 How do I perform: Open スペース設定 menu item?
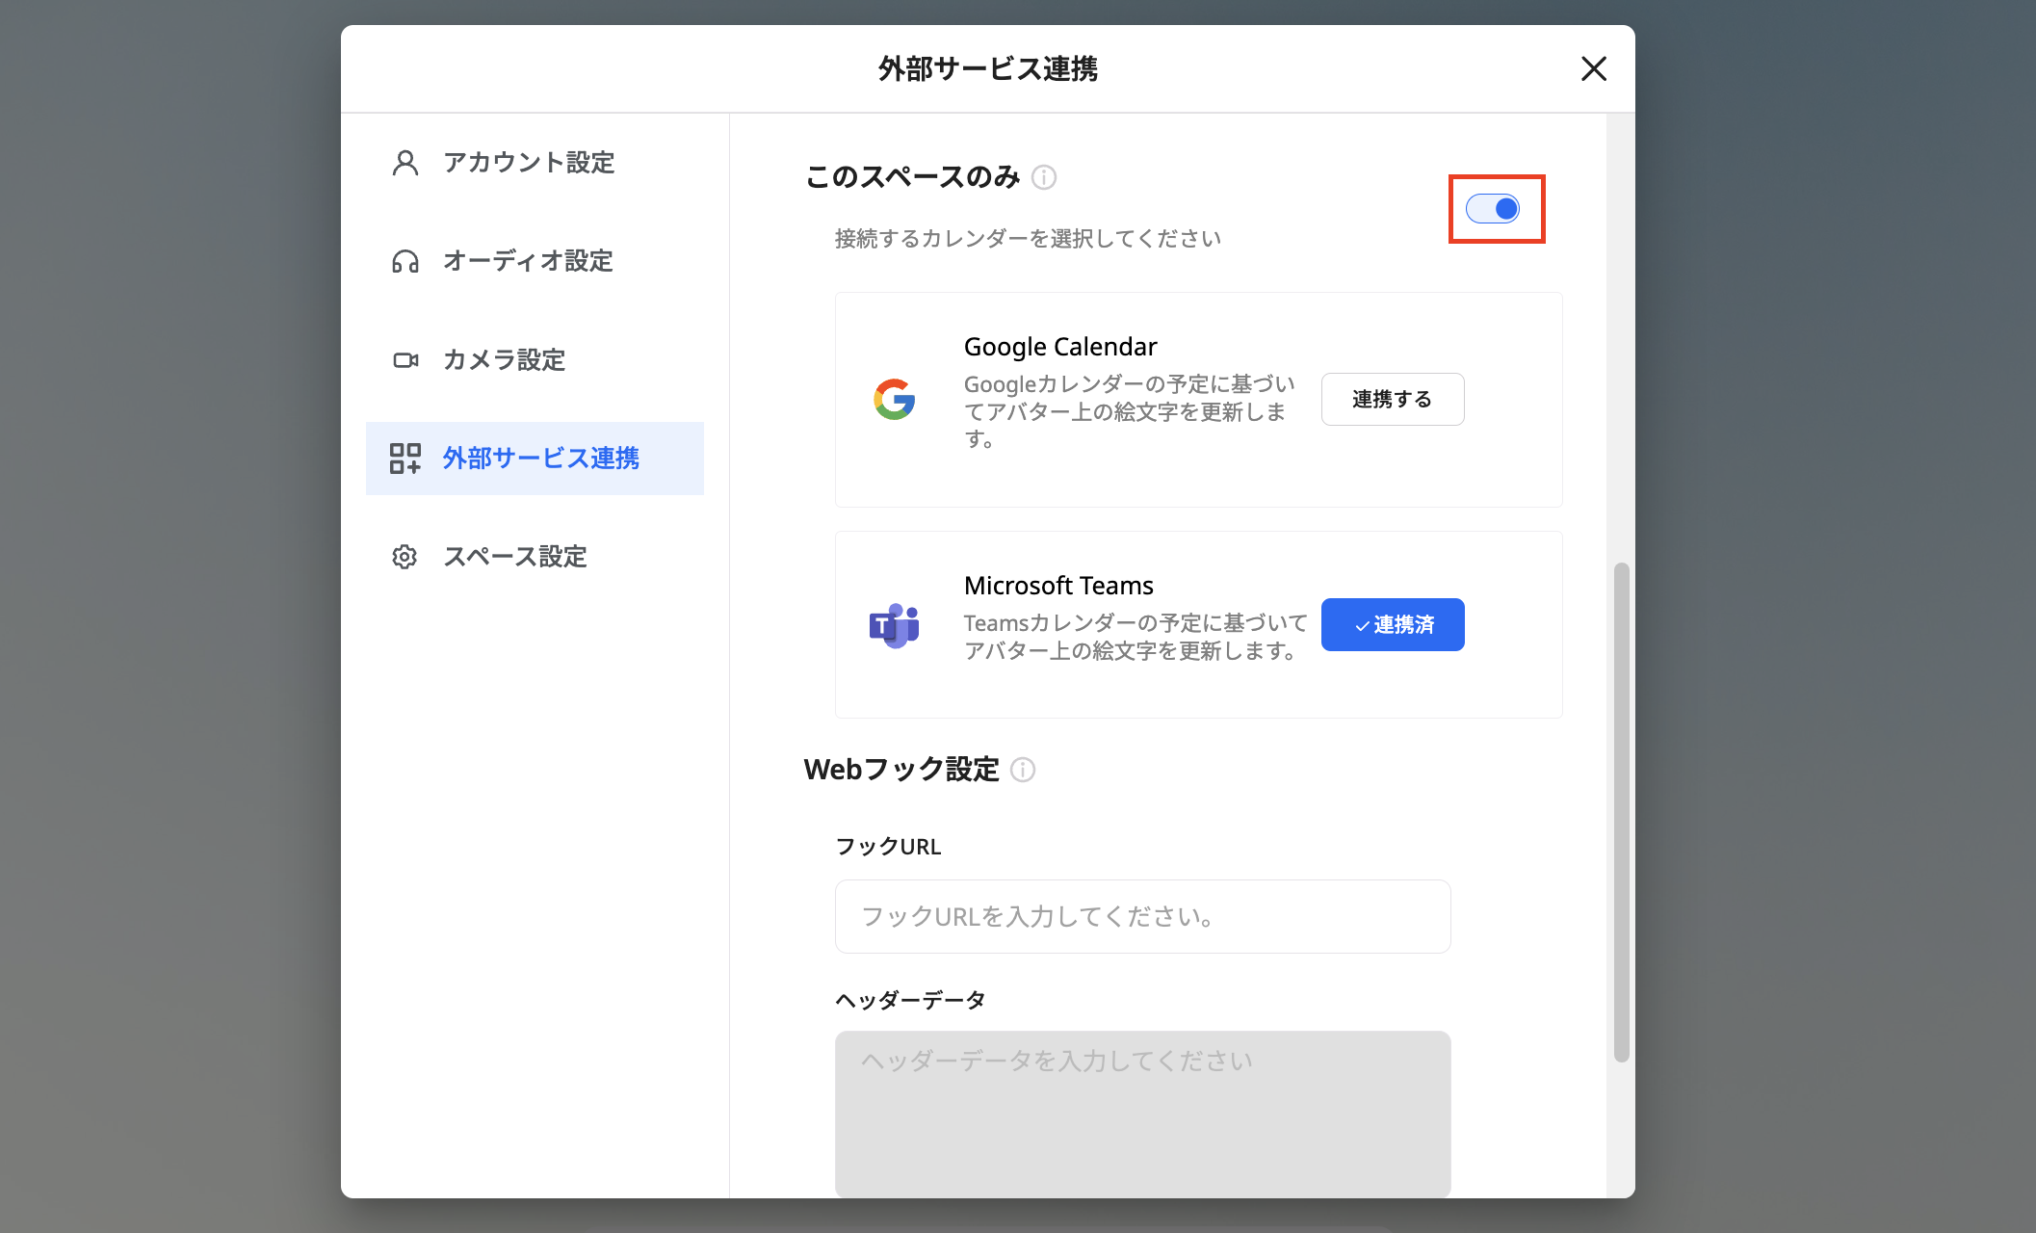point(535,557)
